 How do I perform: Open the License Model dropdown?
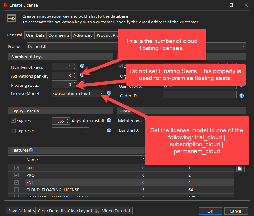pos(102,94)
